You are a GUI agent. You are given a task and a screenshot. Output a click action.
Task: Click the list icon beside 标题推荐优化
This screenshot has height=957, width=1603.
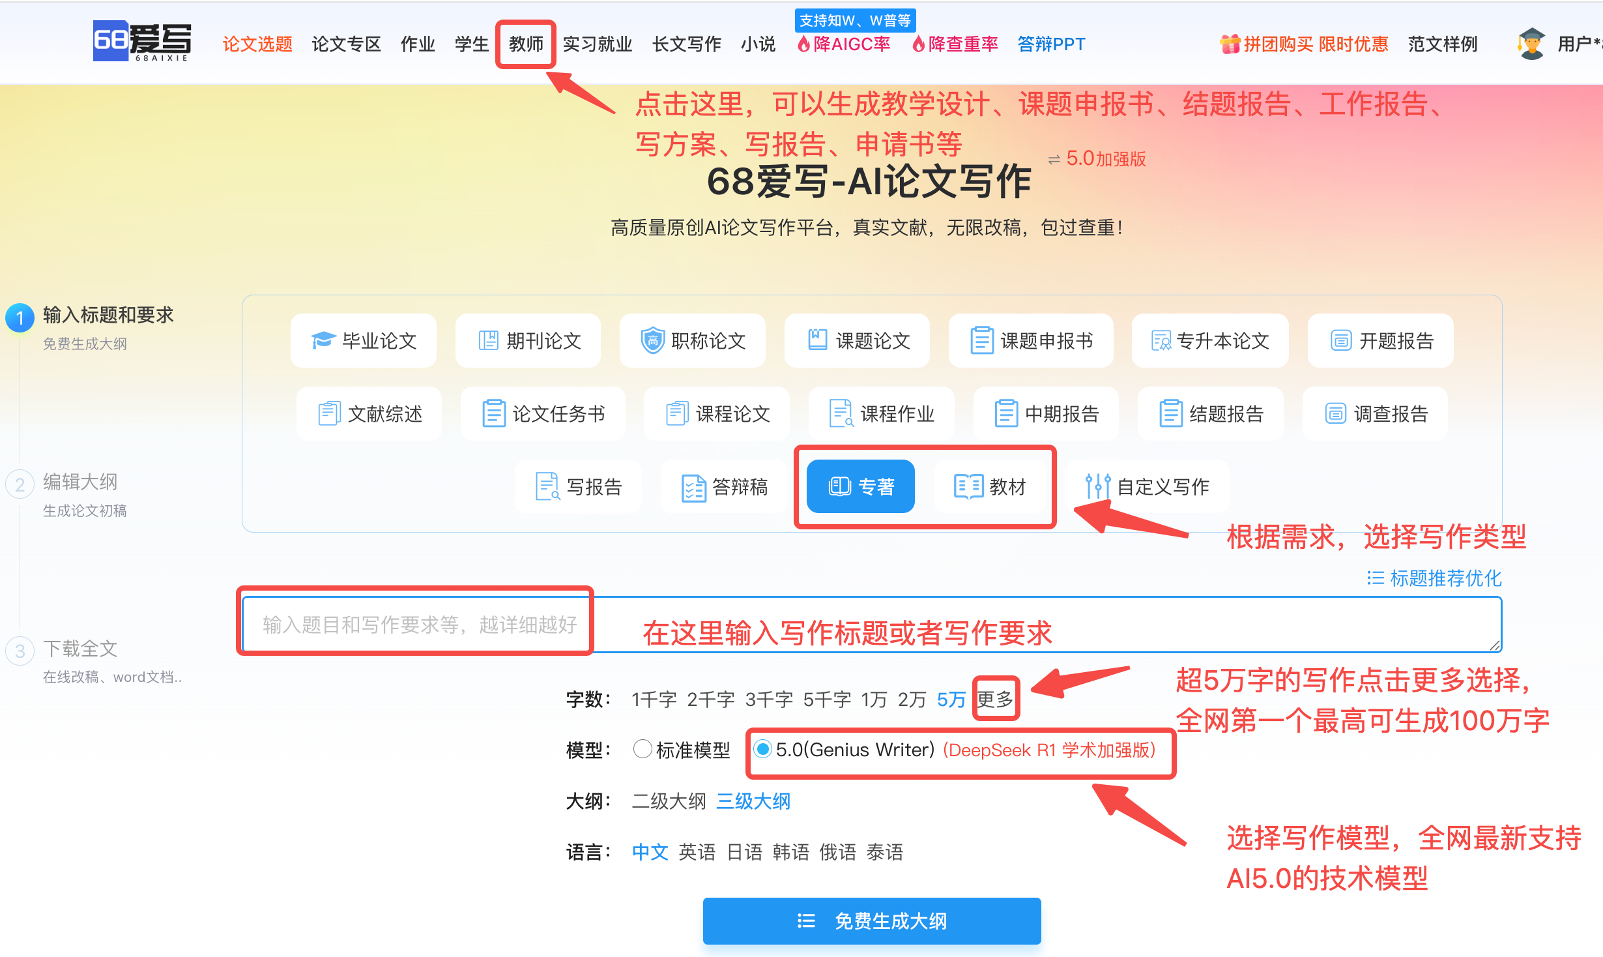[x=1376, y=578]
